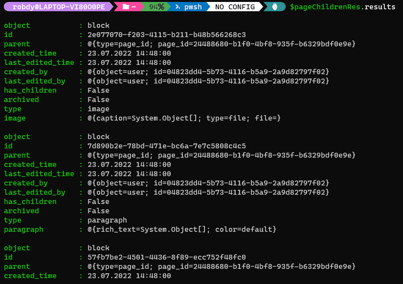Click the type value image
This screenshot has height=284, width=403.
coord(98,109)
